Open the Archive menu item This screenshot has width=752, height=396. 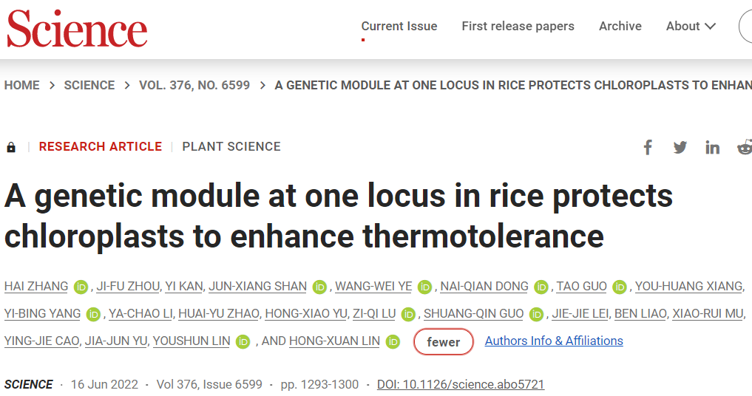[620, 26]
